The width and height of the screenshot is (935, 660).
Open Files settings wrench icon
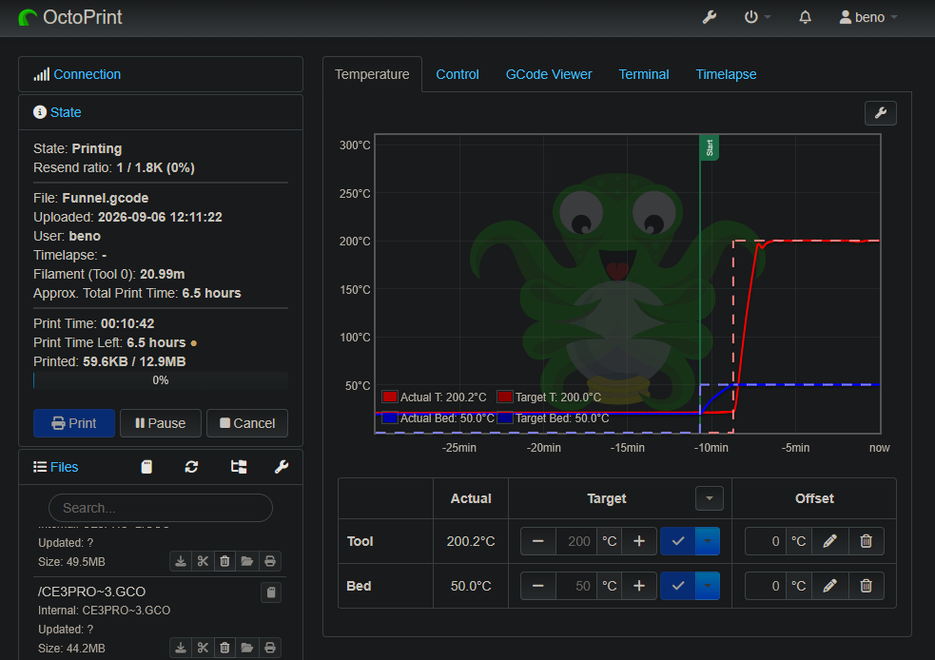[282, 467]
